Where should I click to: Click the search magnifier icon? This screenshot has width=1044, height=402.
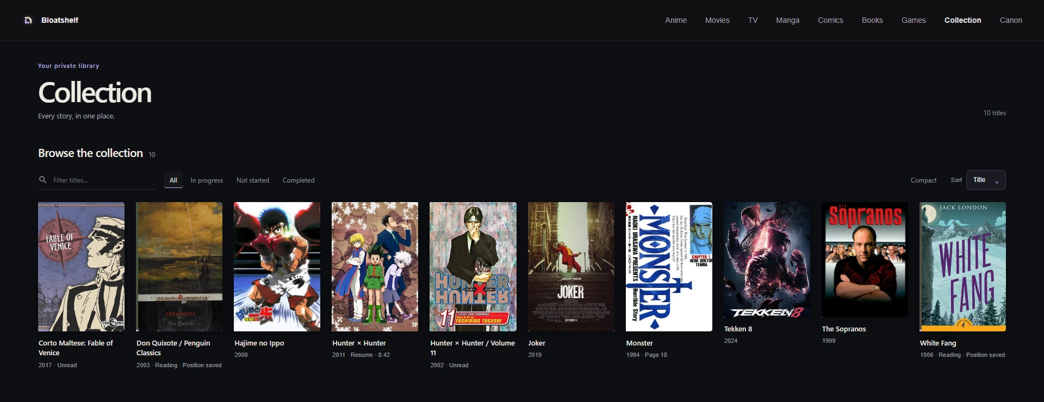(43, 180)
